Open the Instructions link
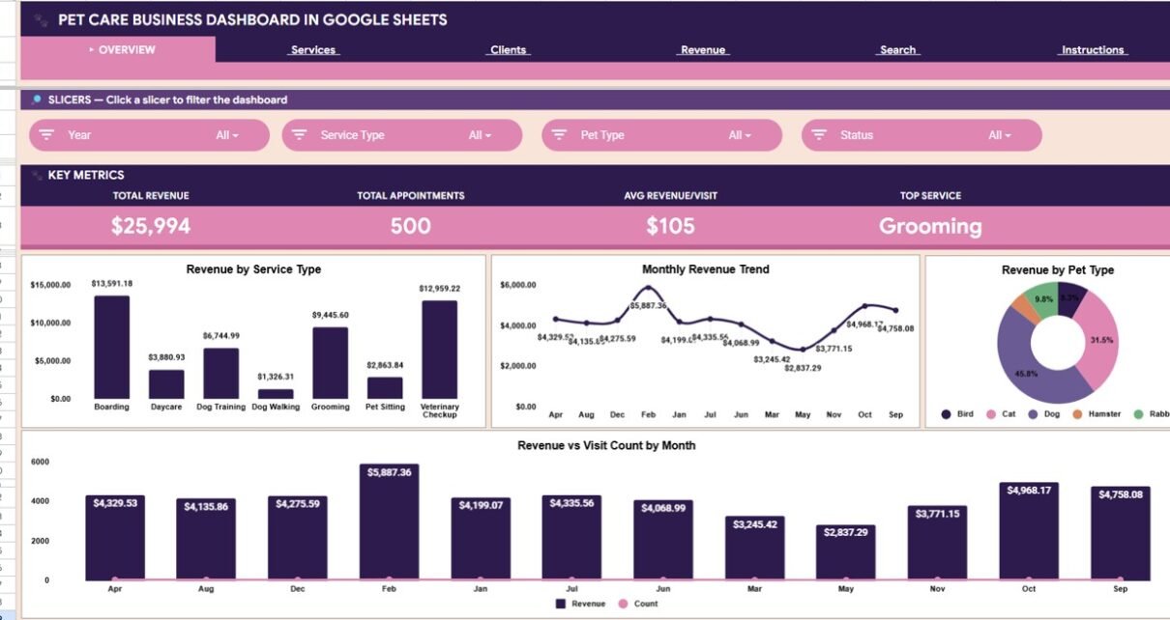 [1093, 50]
